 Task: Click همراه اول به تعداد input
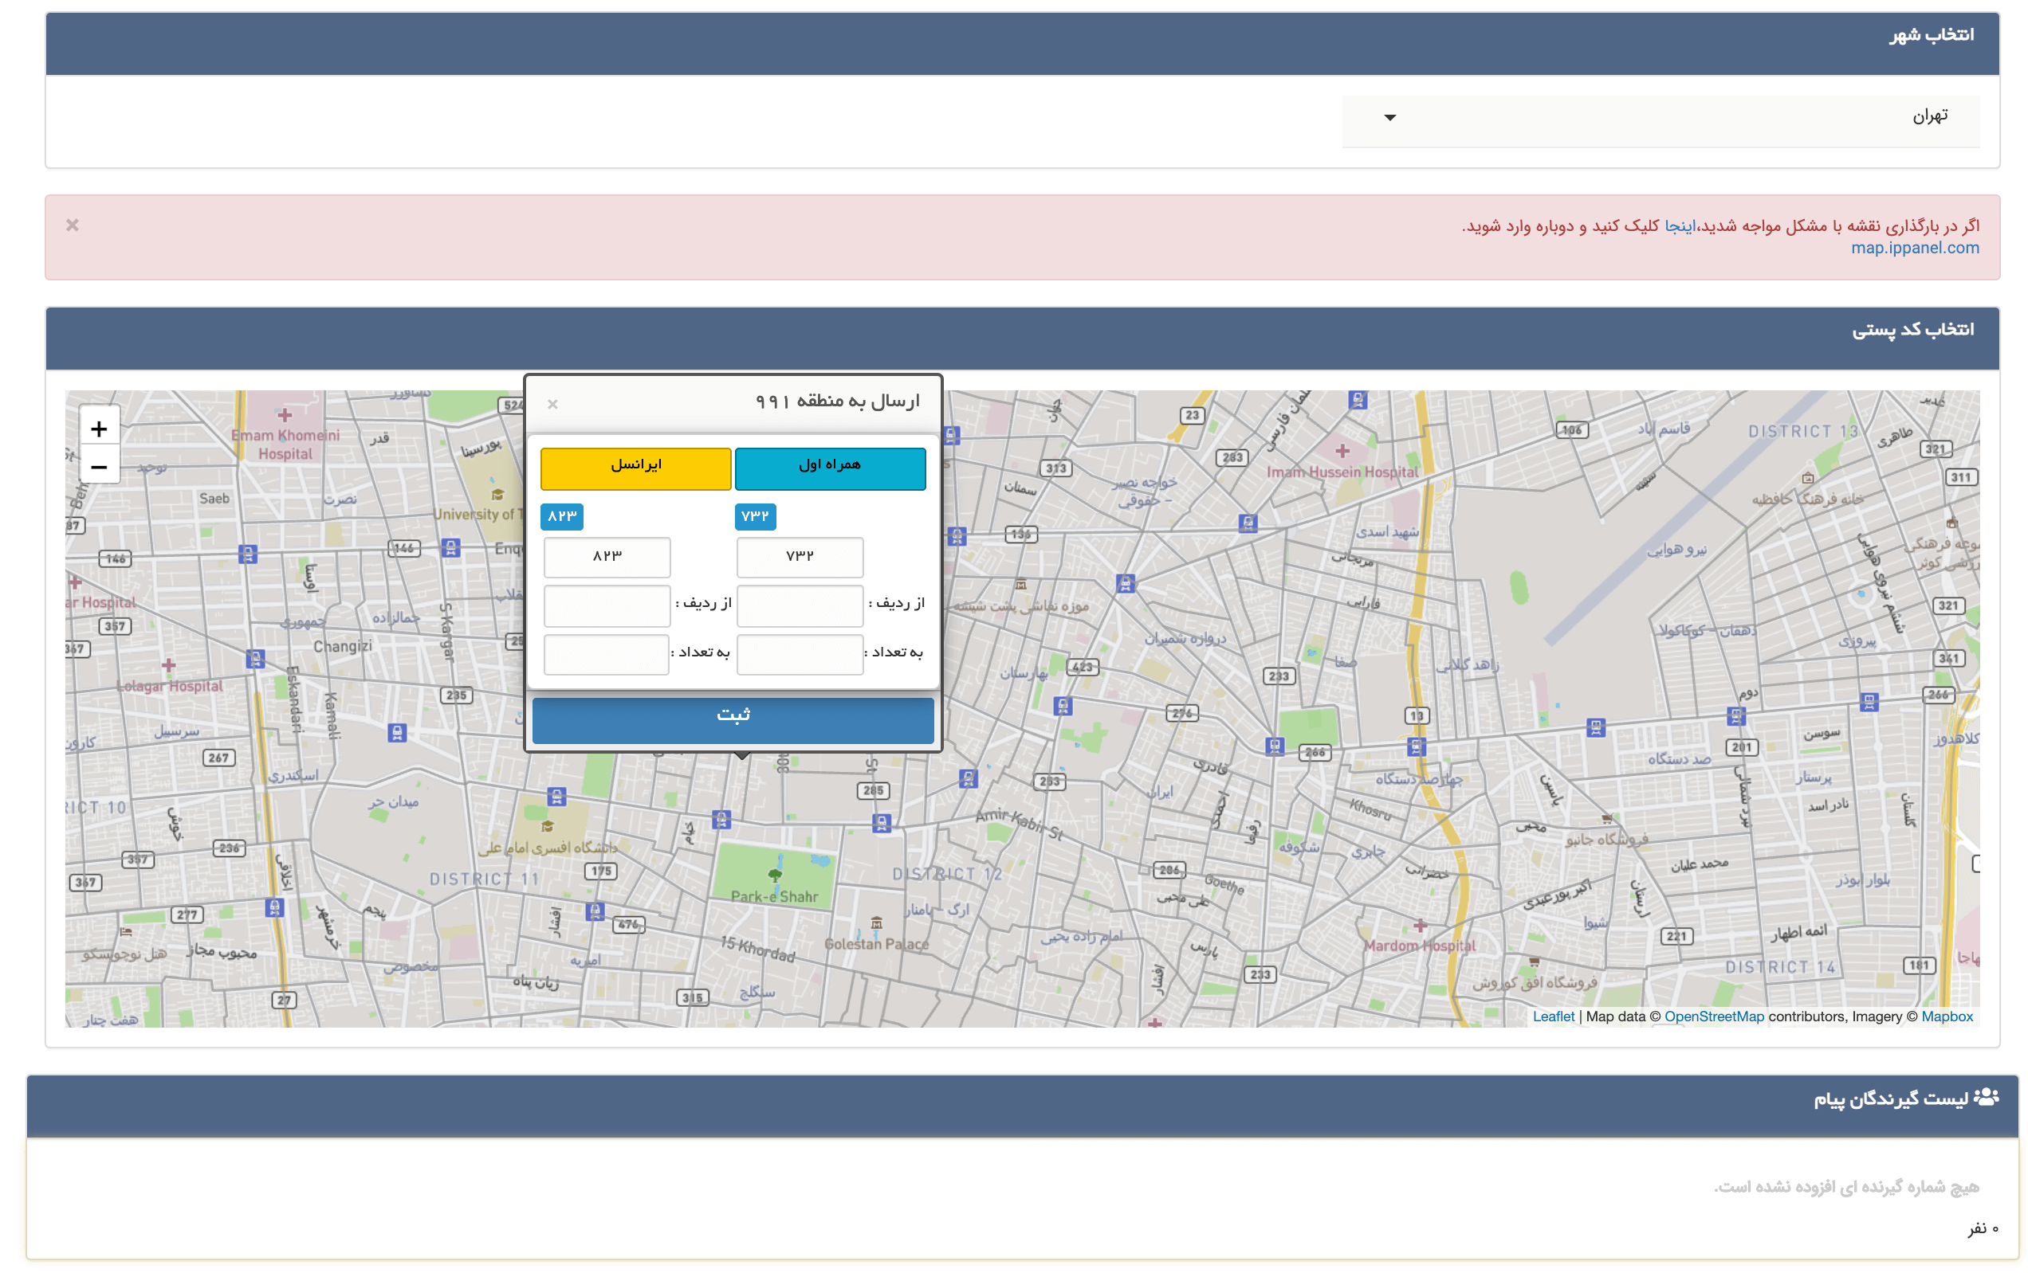(x=800, y=654)
